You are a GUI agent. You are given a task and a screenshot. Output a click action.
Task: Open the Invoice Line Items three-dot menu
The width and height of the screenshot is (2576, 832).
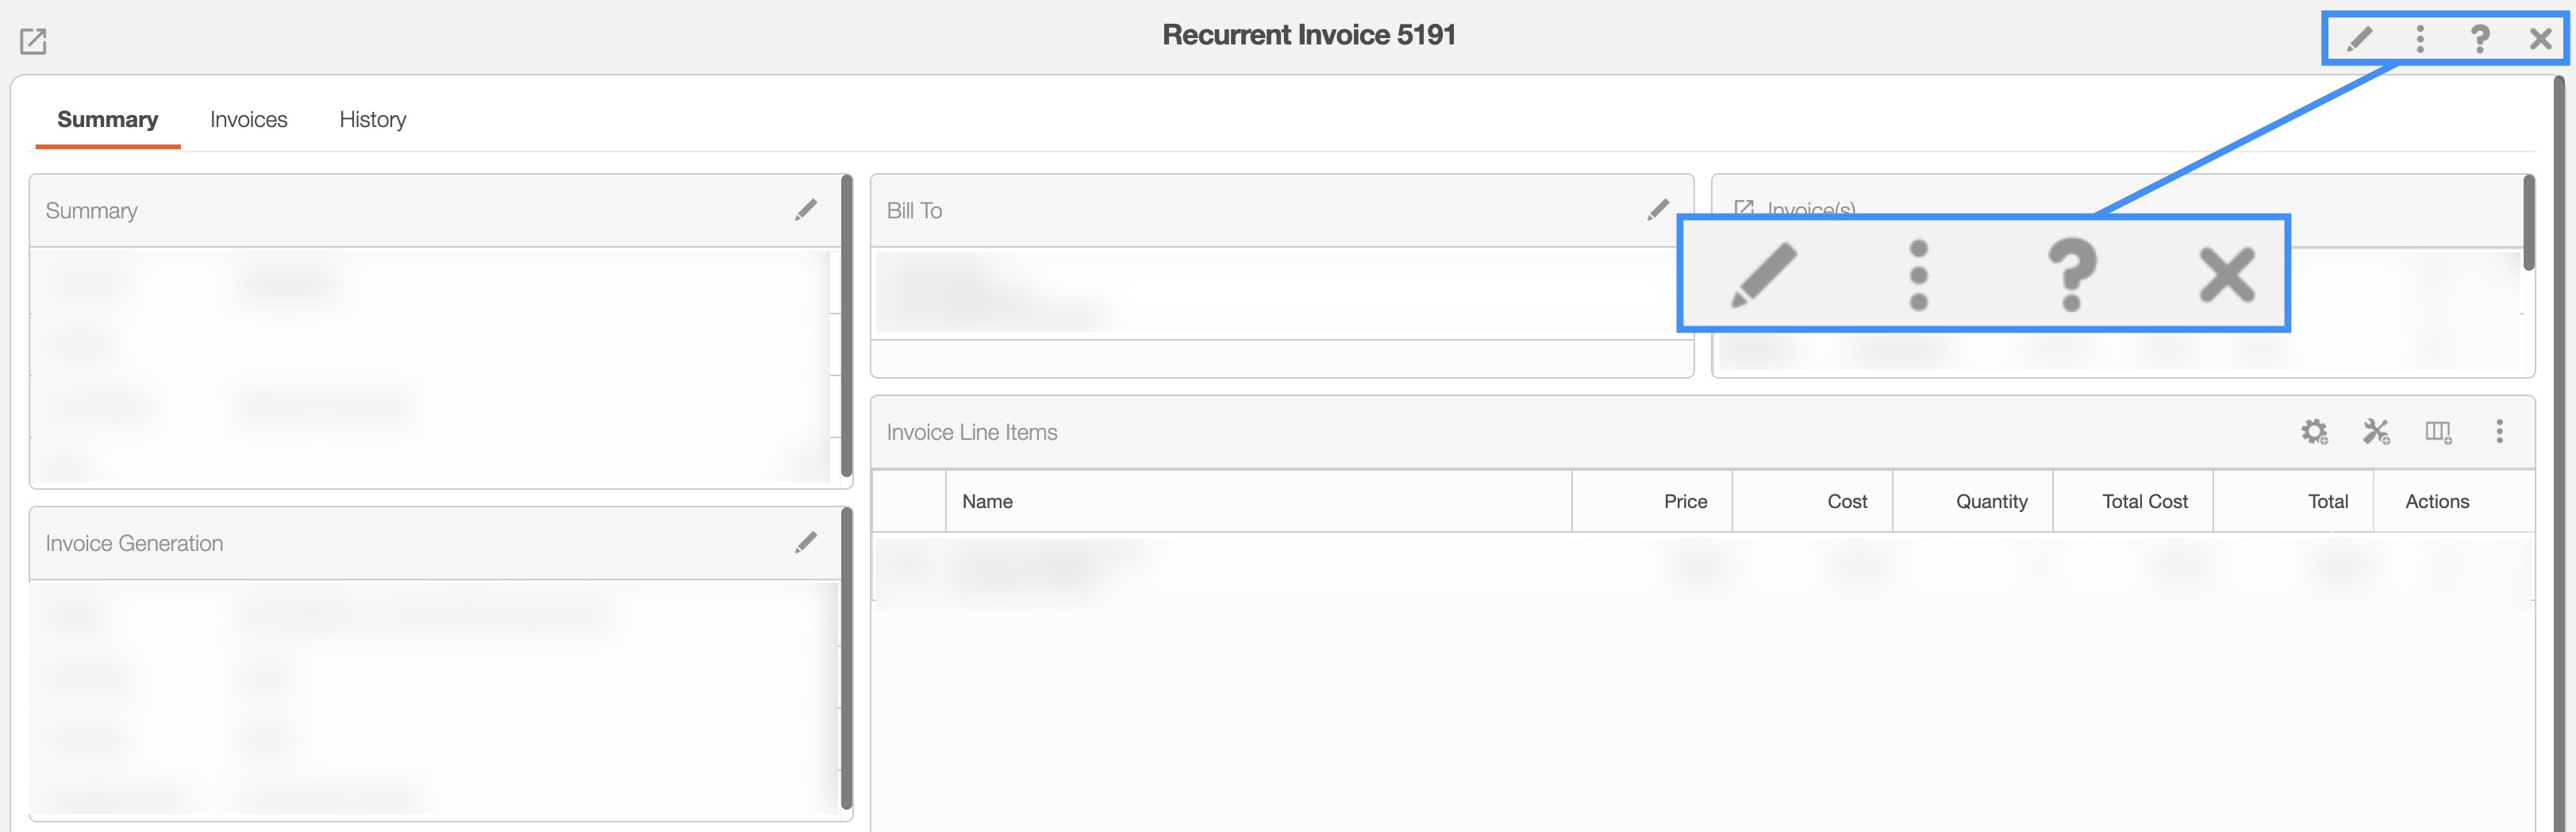coord(2499,432)
